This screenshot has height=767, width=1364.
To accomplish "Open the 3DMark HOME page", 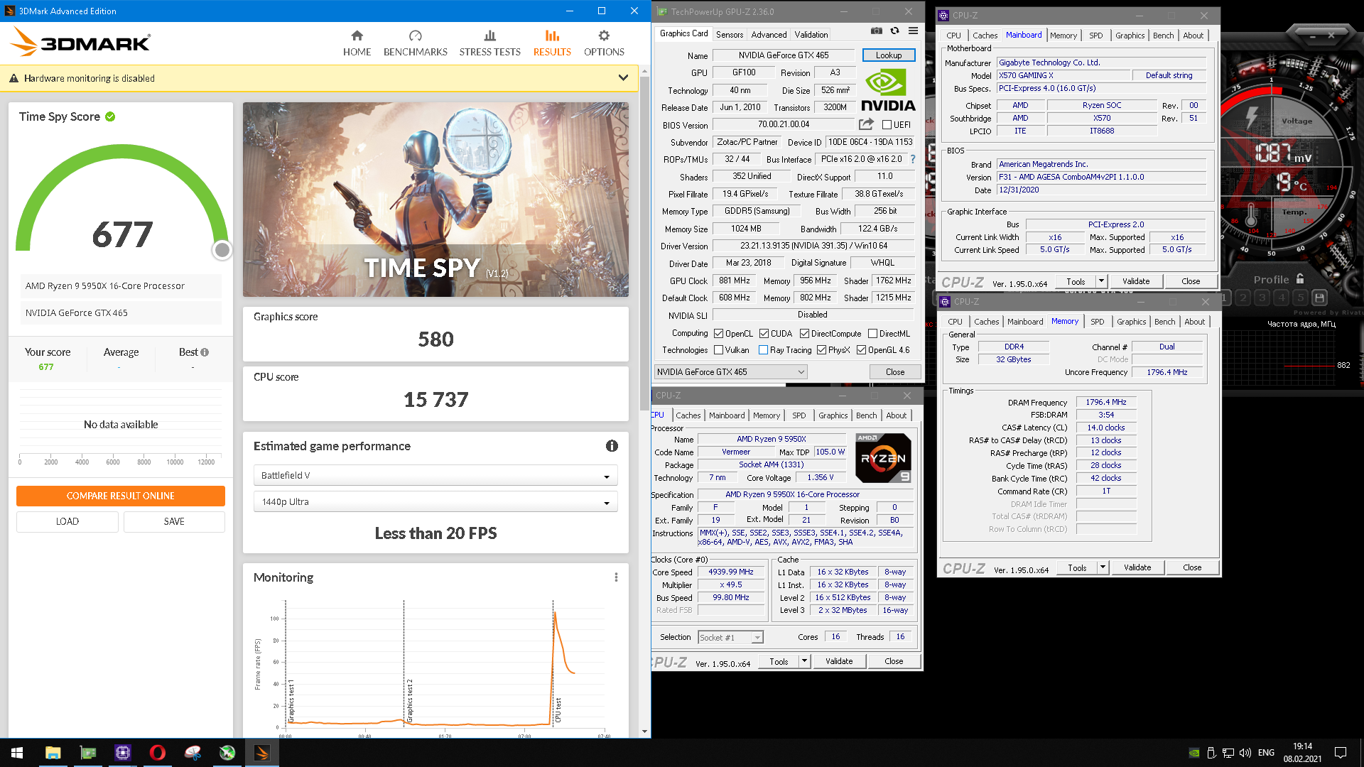I will click(x=357, y=43).
